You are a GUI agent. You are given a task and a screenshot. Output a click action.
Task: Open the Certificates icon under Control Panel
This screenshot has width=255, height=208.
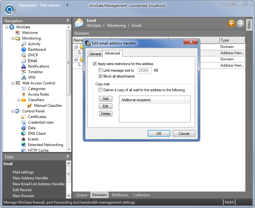pyautogui.click(x=24, y=117)
